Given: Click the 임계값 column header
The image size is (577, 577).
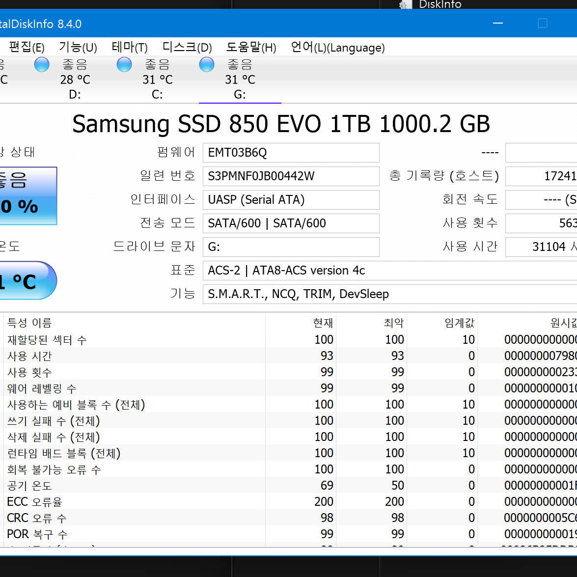Looking at the screenshot, I should coord(460,323).
